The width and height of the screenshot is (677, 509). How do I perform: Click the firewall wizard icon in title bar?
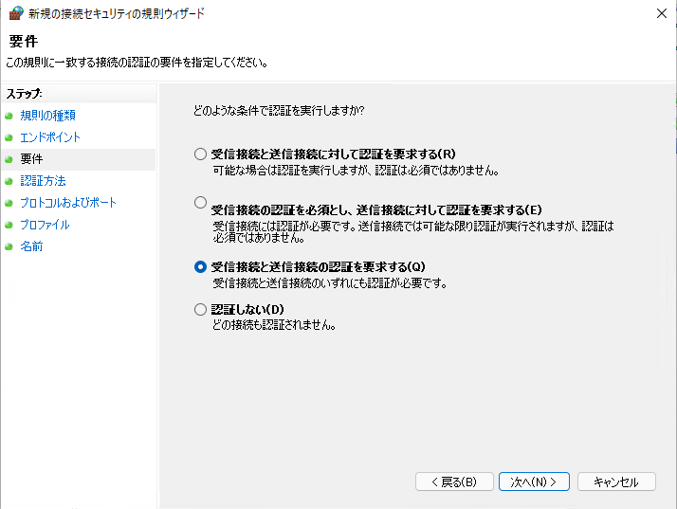point(16,13)
